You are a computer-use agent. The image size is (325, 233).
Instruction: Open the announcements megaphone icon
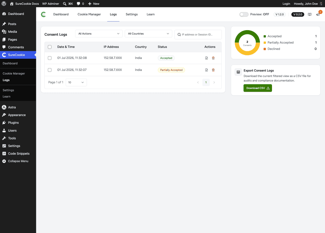[x=318, y=14]
